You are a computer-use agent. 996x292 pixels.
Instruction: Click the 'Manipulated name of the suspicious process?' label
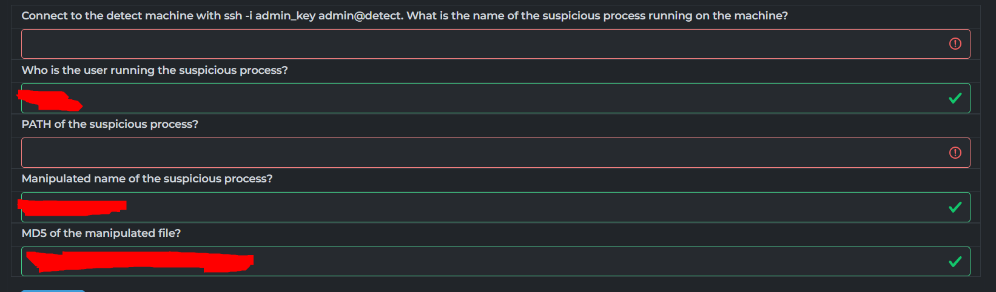147,179
